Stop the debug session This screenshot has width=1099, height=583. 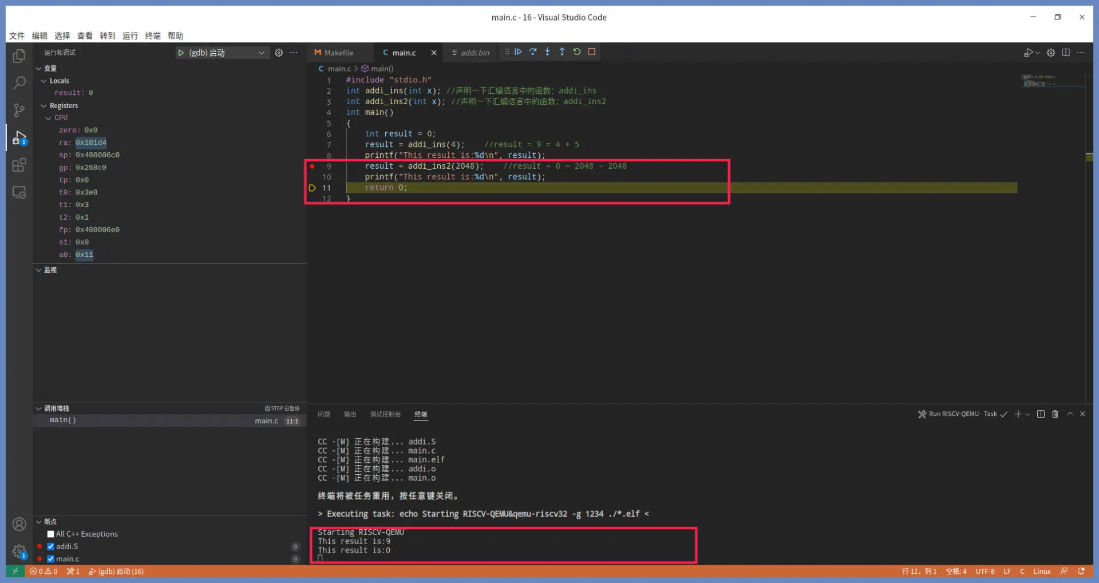[592, 51]
